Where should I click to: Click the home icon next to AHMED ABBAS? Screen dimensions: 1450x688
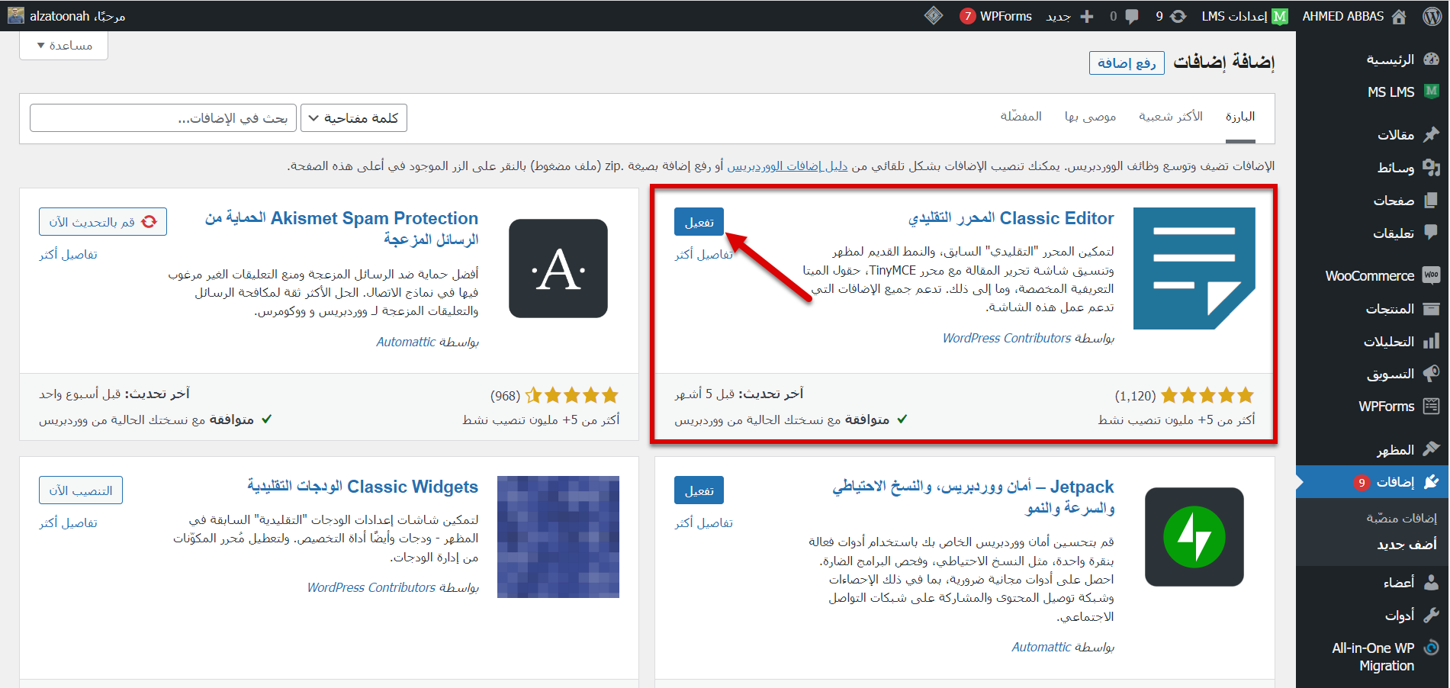pos(1399,16)
